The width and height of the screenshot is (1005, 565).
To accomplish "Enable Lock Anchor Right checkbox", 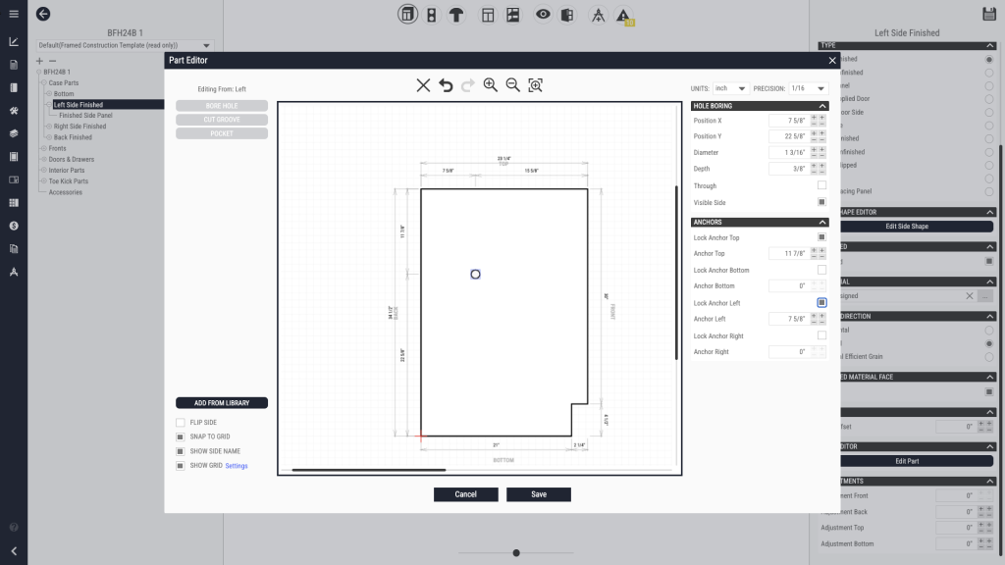I will (821, 335).
